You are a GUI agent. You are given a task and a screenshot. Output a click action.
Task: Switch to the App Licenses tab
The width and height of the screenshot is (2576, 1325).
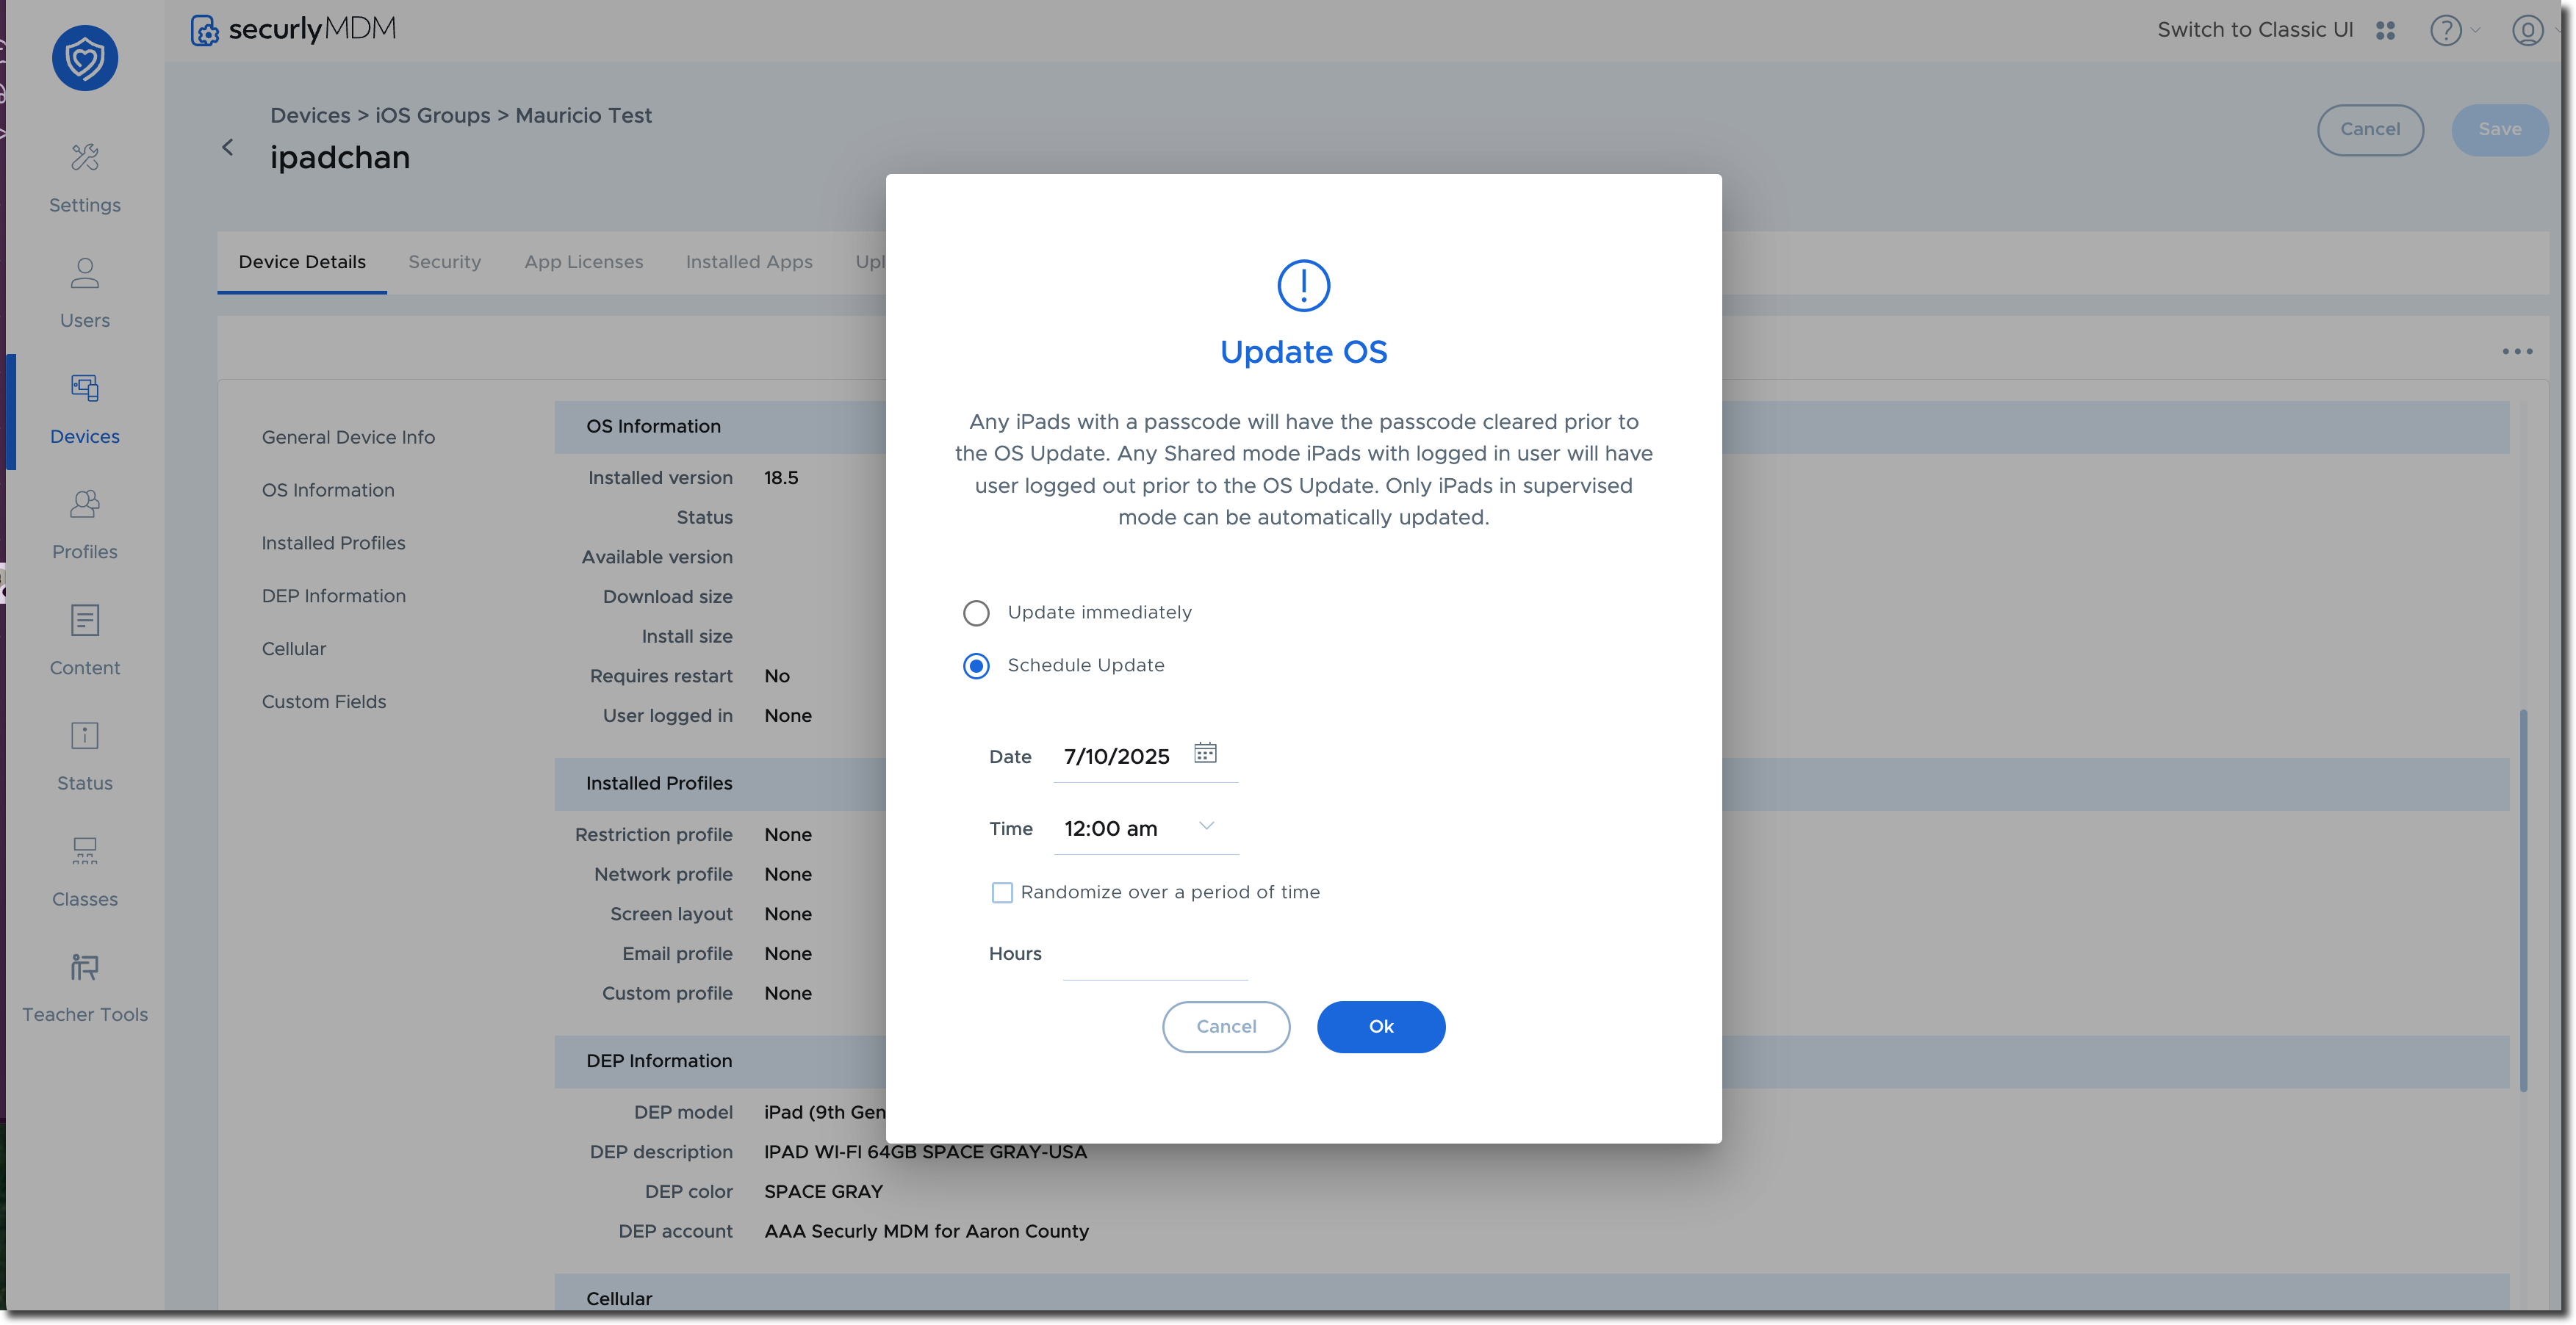(x=584, y=262)
